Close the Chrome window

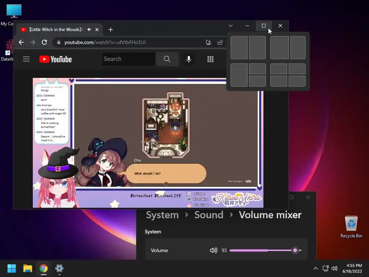tap(280, 26)
